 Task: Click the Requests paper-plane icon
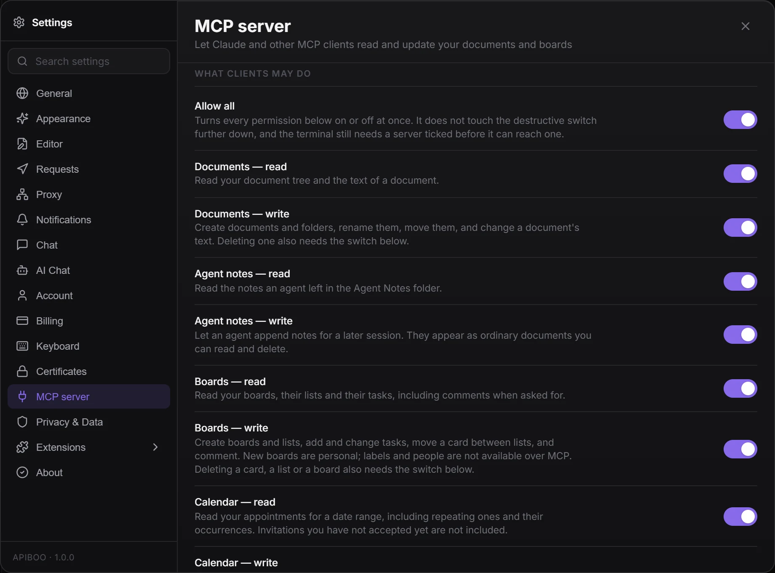(22, 169)
